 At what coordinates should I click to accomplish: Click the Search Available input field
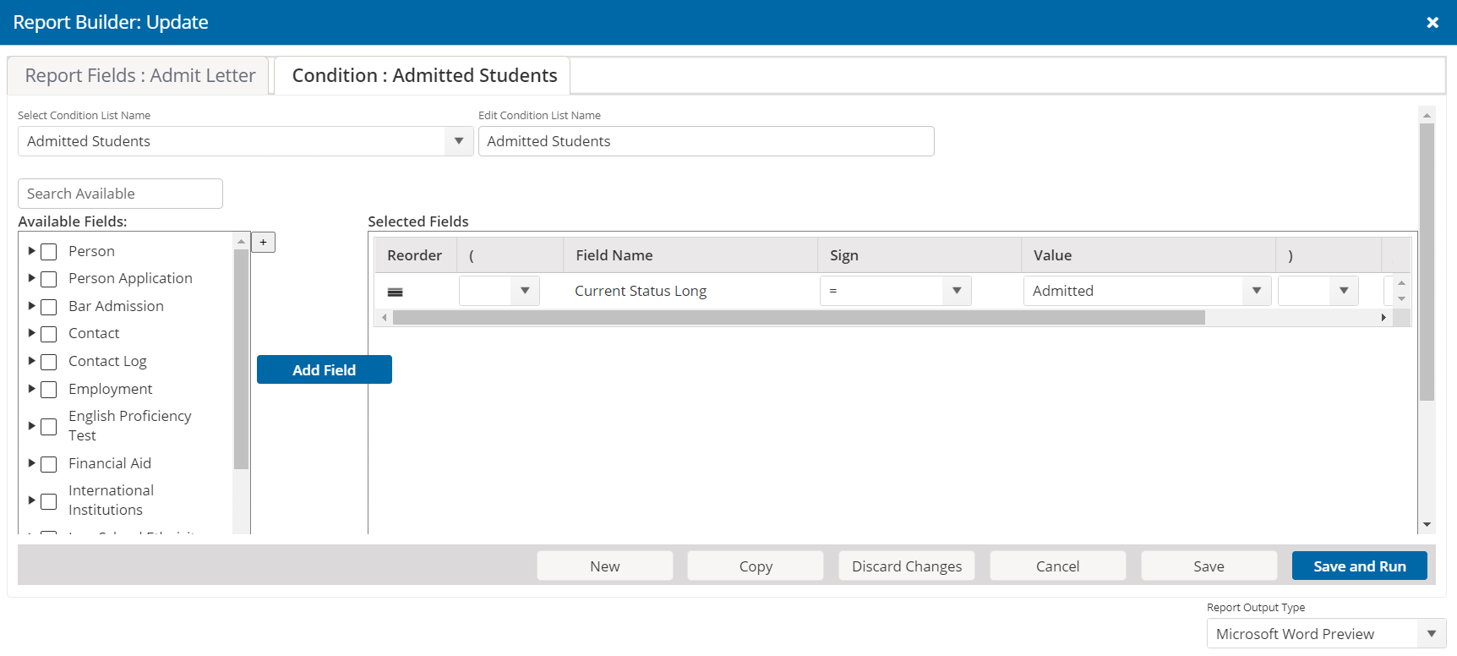click(120, 194)
